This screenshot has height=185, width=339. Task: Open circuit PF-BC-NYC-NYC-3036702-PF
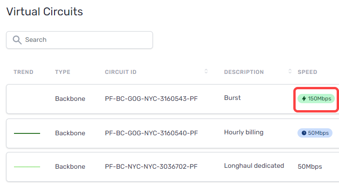(151, 166)
